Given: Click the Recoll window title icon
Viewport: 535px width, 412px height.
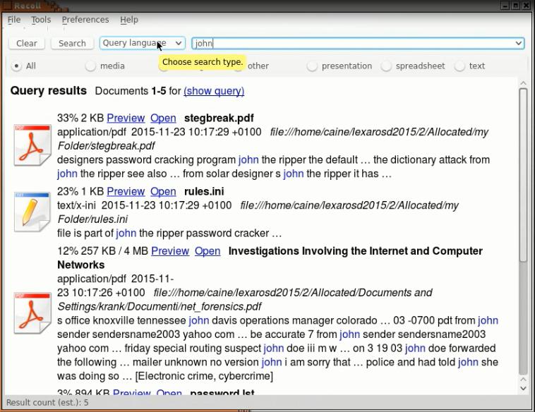Looking at the screenshot, I should click(x=7, y=6).
